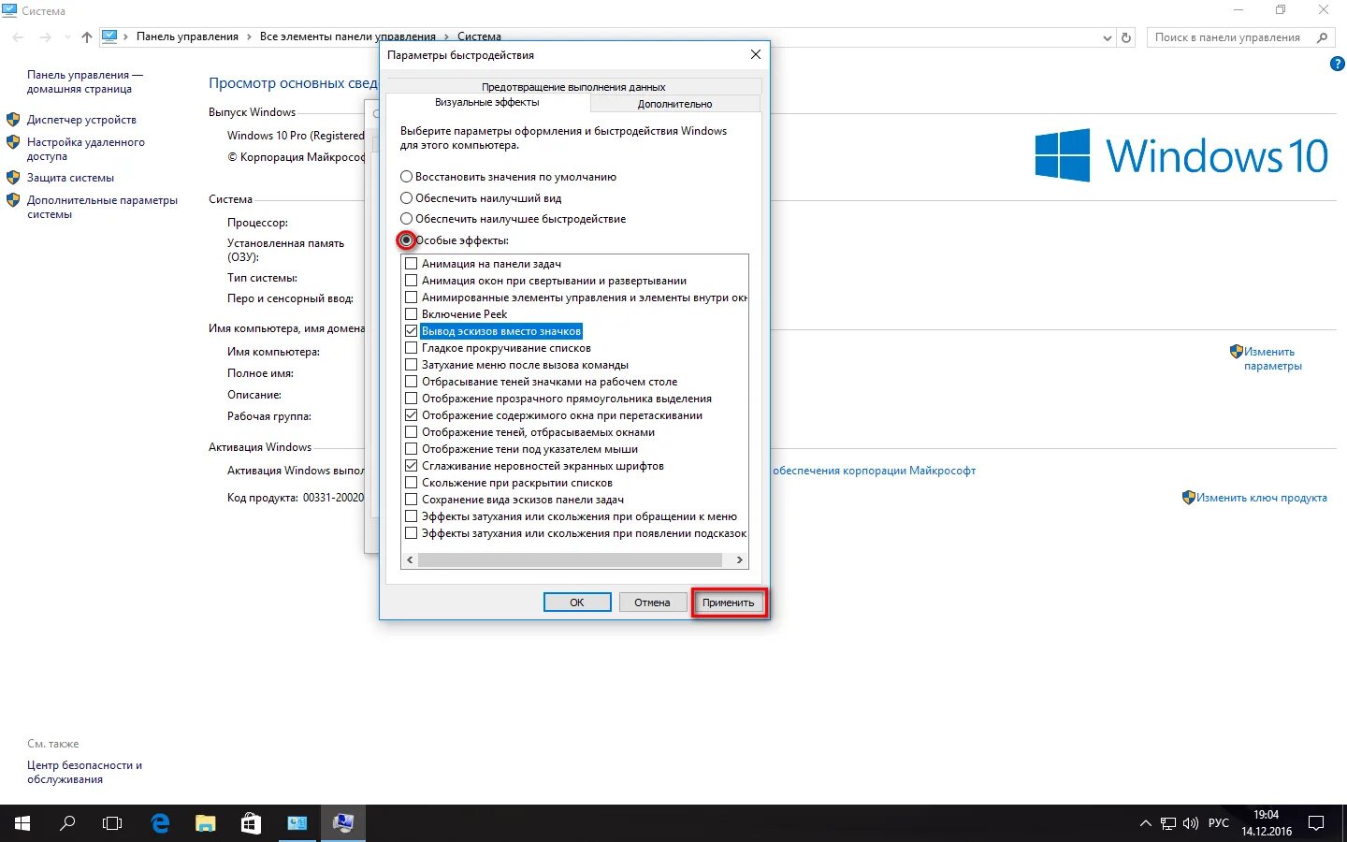Open taskbar search magnifier
1347x842 pixels.
(x=67, y=823)
